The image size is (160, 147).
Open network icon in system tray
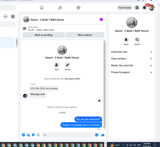(x=131, y=145)
